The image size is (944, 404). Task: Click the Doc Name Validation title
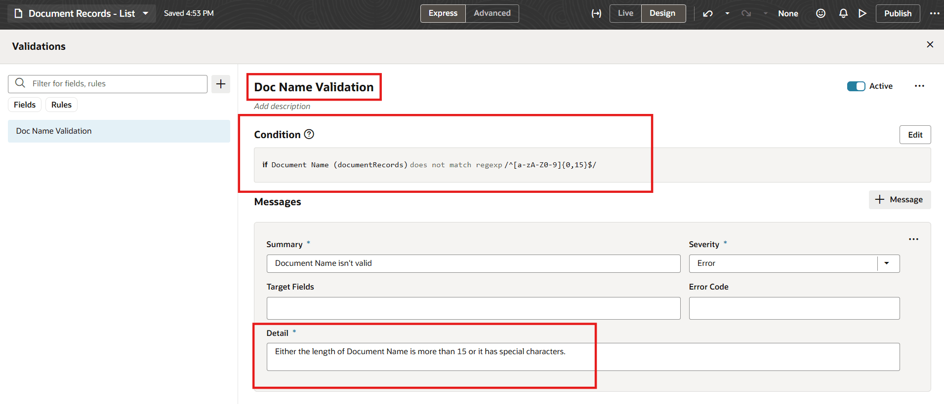tap(314, 87)
